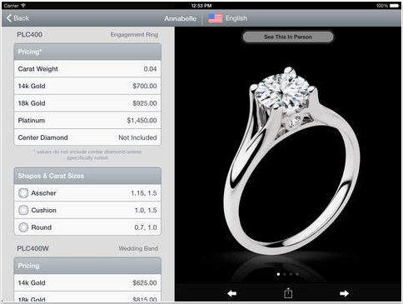
Task: Tap Carrier label in status bar
Action: (12, 6)
